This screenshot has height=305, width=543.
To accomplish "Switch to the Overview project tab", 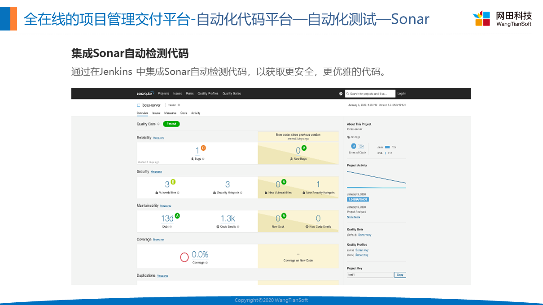I will click(x=143, y=113).
